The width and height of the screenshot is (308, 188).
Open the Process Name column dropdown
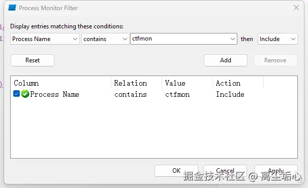tap(45, 39)
